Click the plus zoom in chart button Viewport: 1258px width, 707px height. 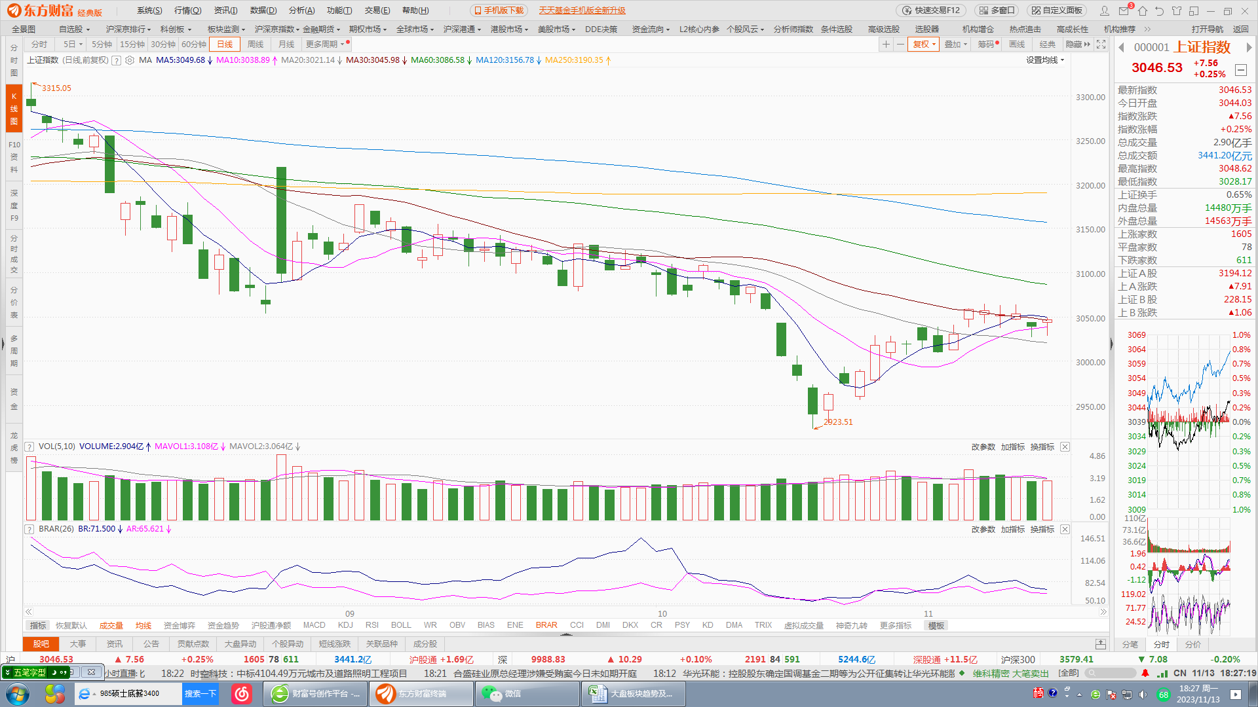[x=886, y=45]
